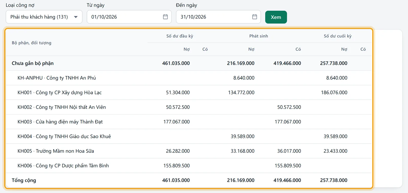
Task: Click the Bộ phận, đối tượng column header
Action: click(32, 43)
